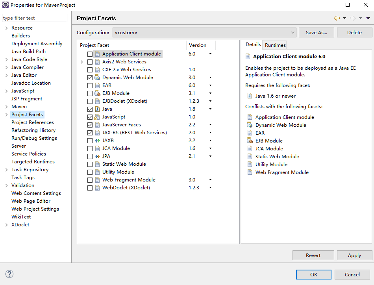
Task: Open the JavaServer Faces version dropdown
Action: point(210,125)
